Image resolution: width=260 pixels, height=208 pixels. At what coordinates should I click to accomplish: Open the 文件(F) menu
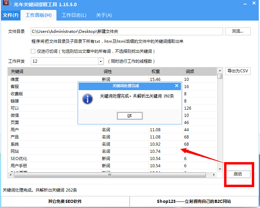pos(10,15)
